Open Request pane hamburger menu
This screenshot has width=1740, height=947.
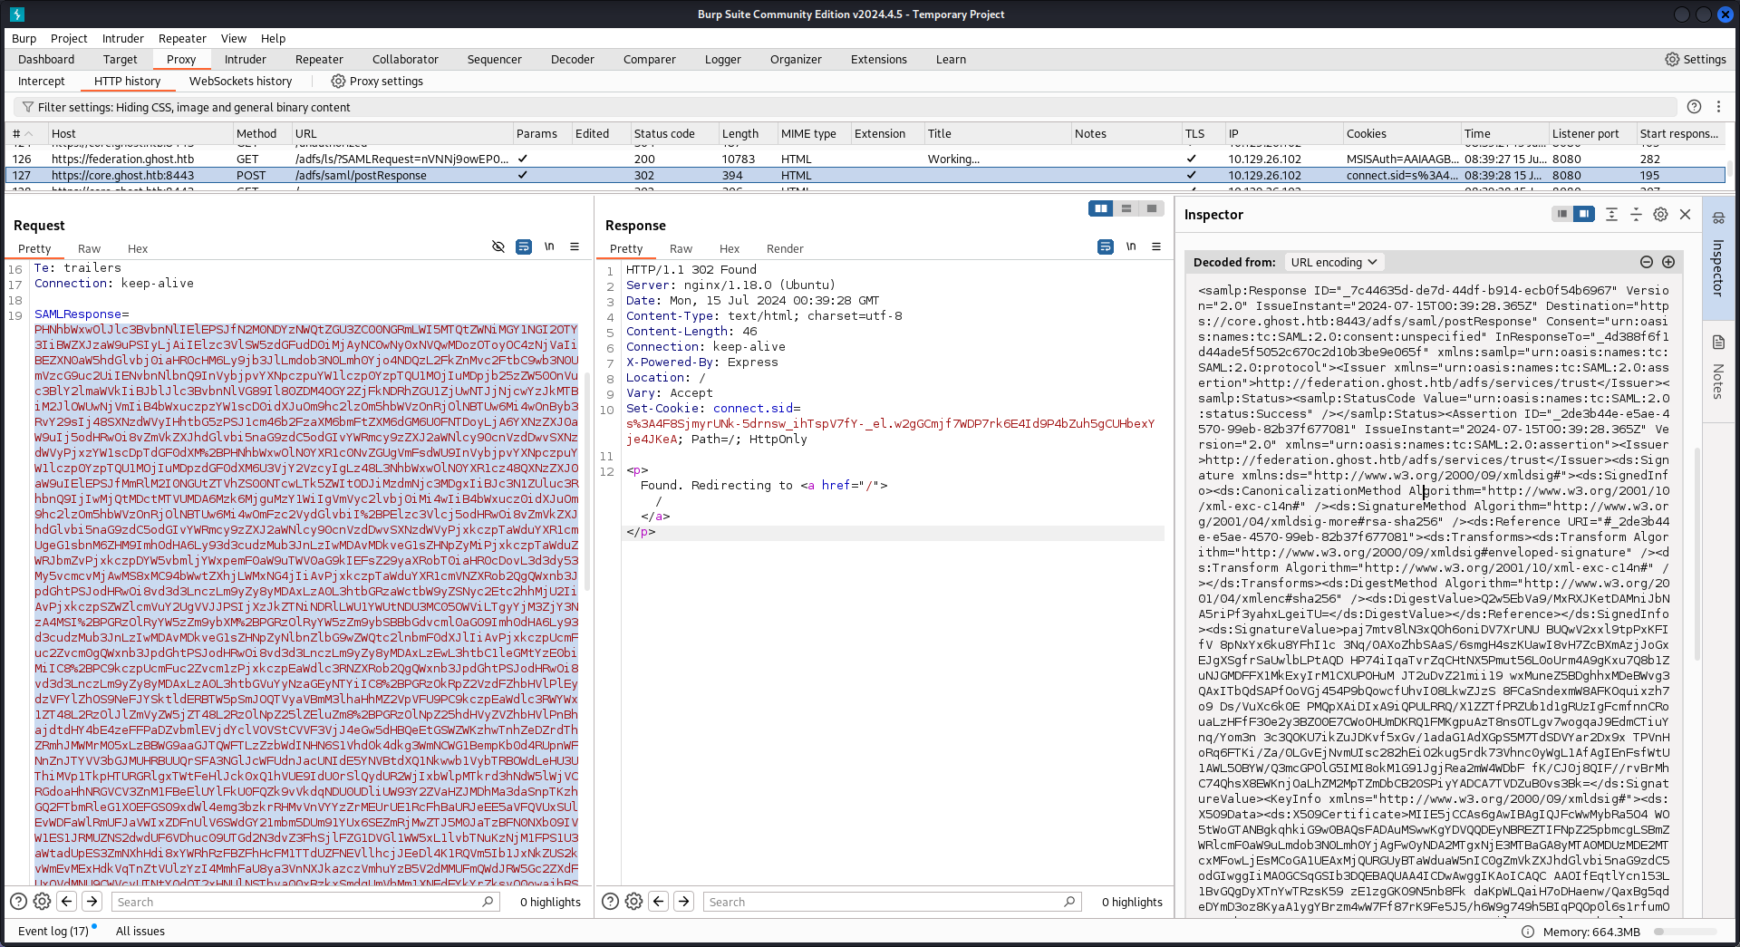575,246
